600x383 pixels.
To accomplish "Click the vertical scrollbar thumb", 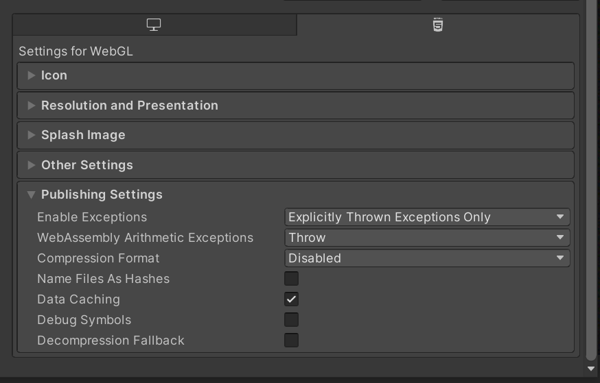I will pos(591,180).
